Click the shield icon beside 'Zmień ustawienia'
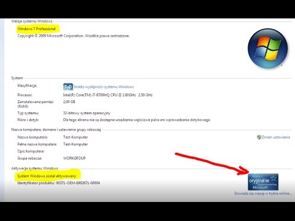 point(259,137)
